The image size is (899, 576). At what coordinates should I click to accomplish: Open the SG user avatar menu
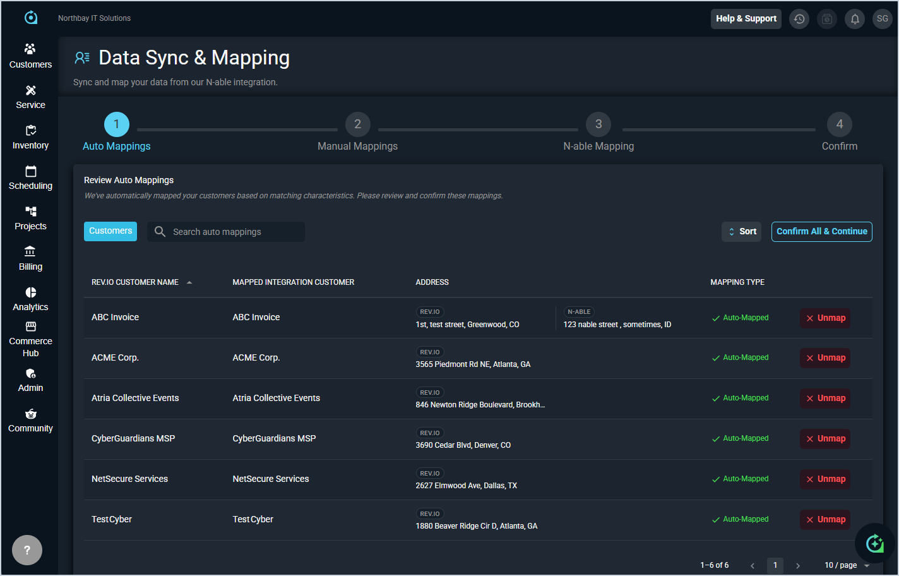click(882, 19)
